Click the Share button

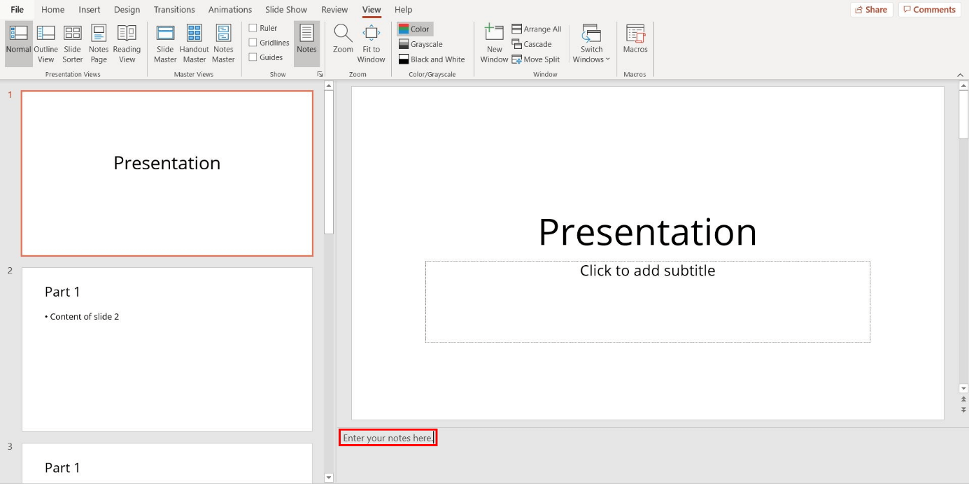click(x=871, y=9)
